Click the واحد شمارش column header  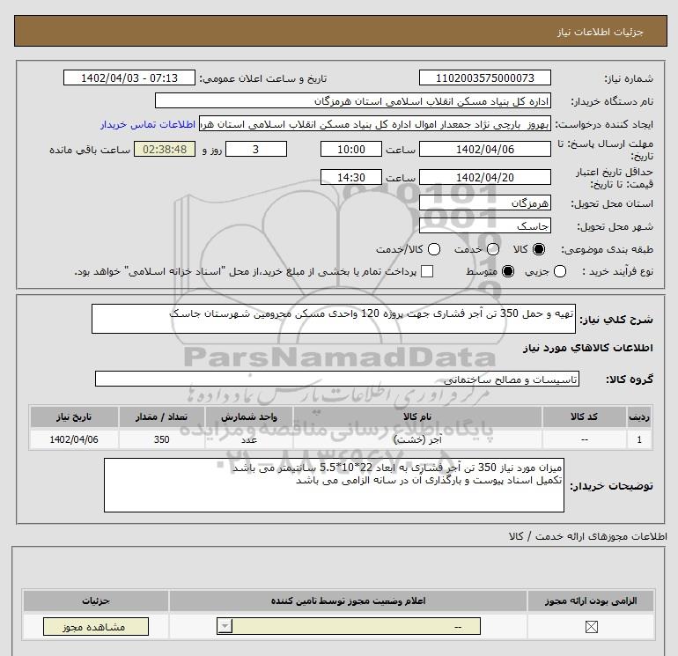point(249,416)
